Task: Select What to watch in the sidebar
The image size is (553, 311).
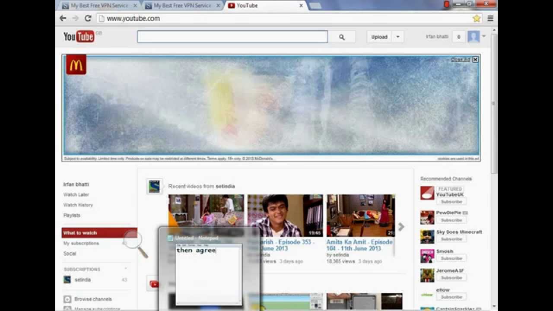Action: [99, 233]
